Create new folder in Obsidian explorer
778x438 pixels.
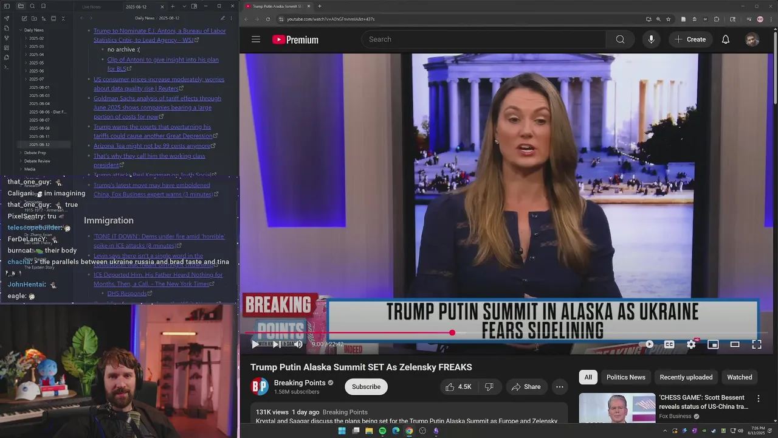tap(33, 19)
